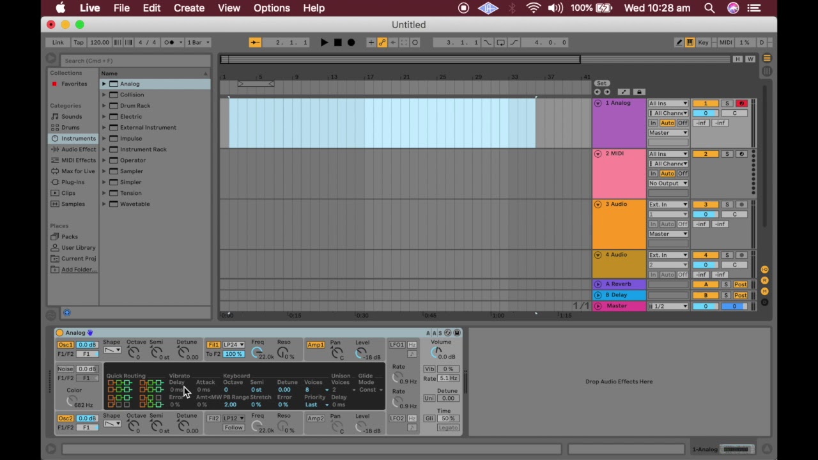Toggle the Computer MIDI Keyboard icon
This screenshot has width=818, height=460.
(x=690, y=42)
